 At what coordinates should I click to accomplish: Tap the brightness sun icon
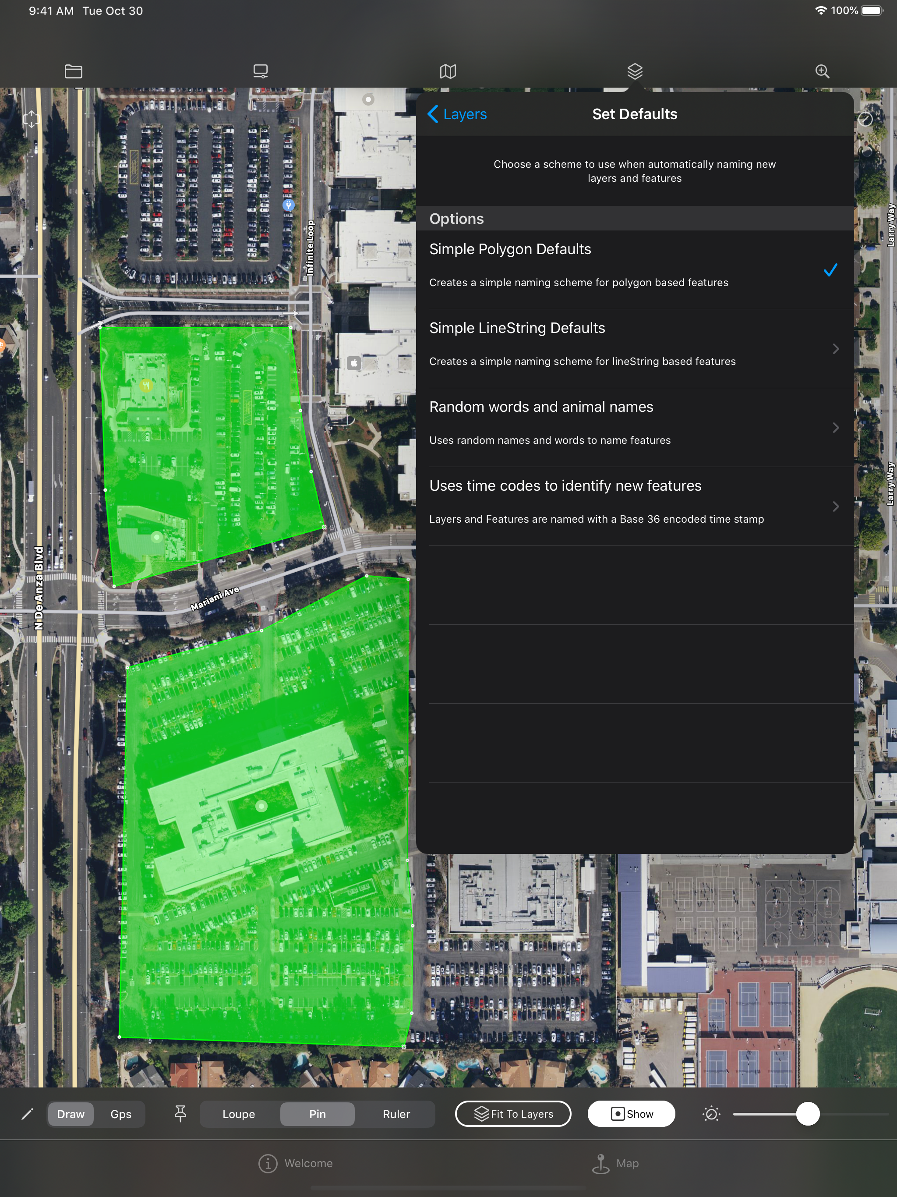[x=711, y=1114]
